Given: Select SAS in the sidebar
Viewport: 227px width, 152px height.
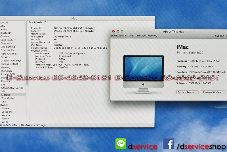Looking at the screenshot, I should point(3,84).
